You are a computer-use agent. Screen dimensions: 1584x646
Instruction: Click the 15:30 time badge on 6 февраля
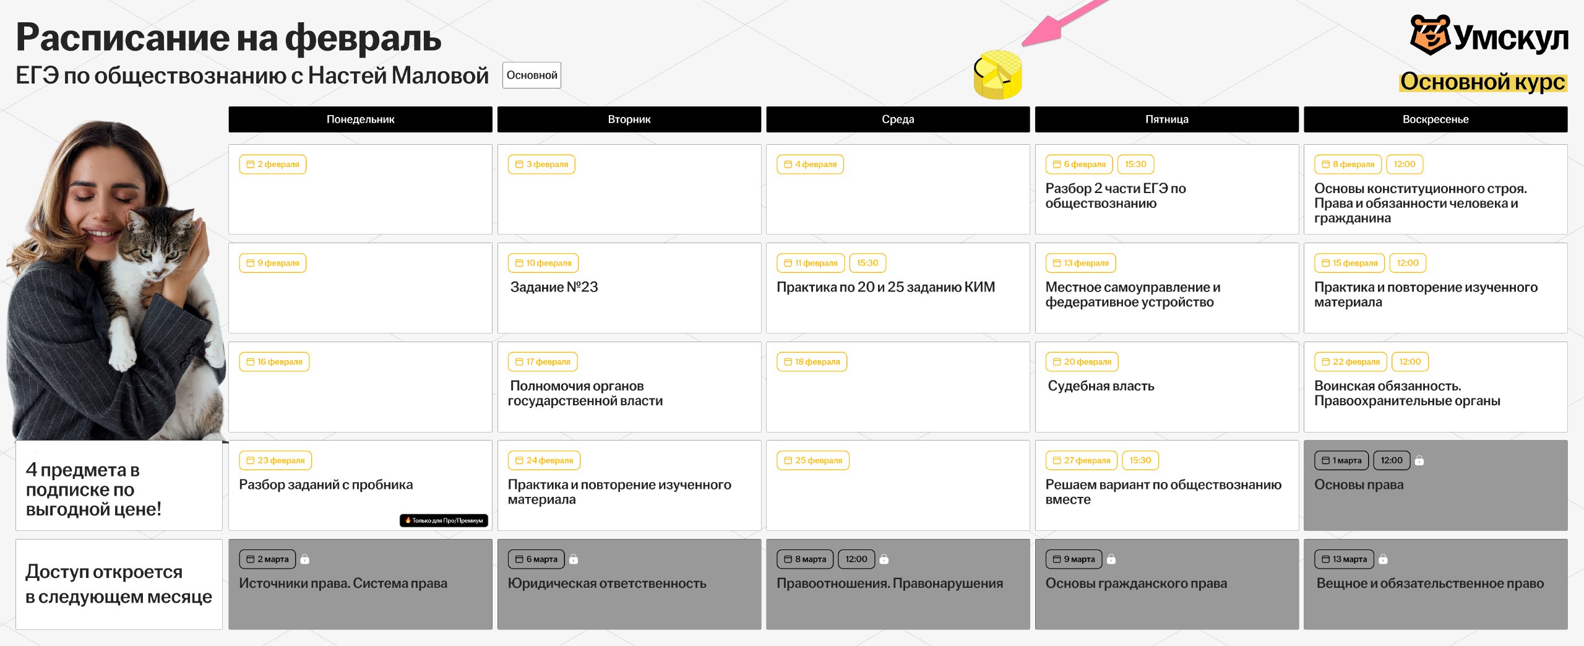(x=1135, y=165)
